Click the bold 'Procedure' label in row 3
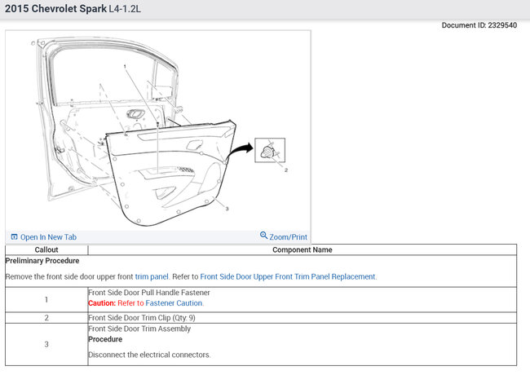Image resolution: width=530 pixels, height=375 pixels. click(105, 339)
